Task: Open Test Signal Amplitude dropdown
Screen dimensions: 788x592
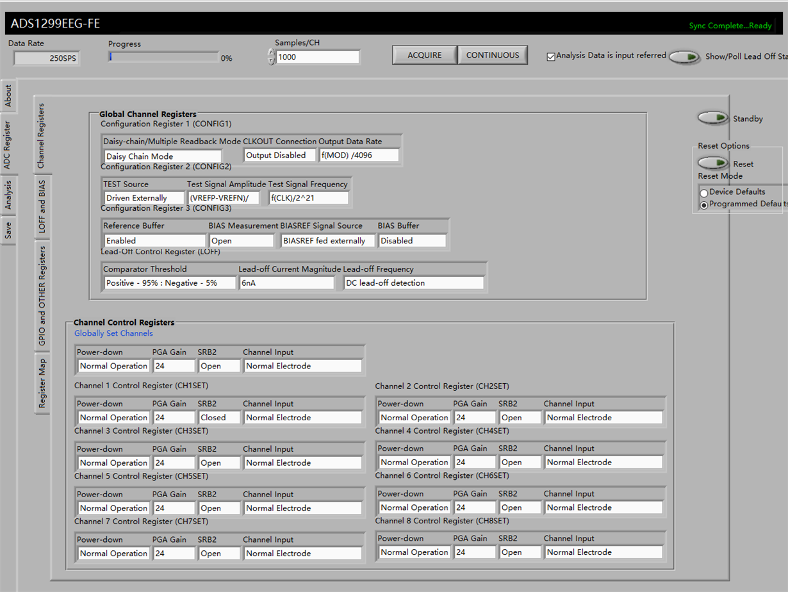Action: [224, 199]
